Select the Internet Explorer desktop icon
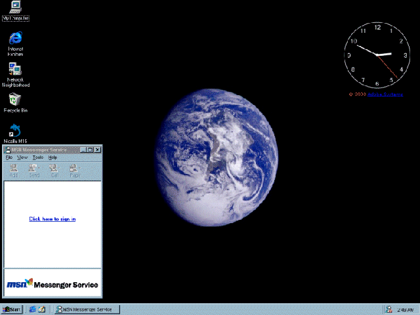This screenshot has height=315, width=420. click(15, 44)
